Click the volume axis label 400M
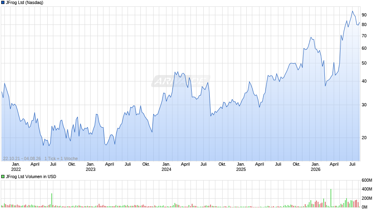The height and width of the screenshot is (211, 377). tap(367, 189)
